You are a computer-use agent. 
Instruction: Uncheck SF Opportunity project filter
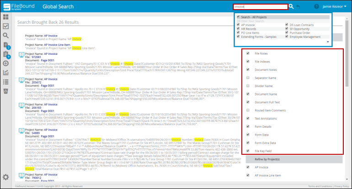tap(287, 29)
